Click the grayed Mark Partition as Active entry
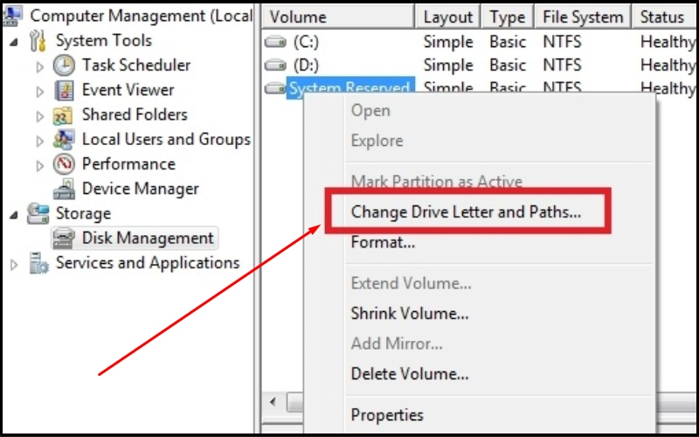The image size is (699, 437). click(x=436, y=182)
